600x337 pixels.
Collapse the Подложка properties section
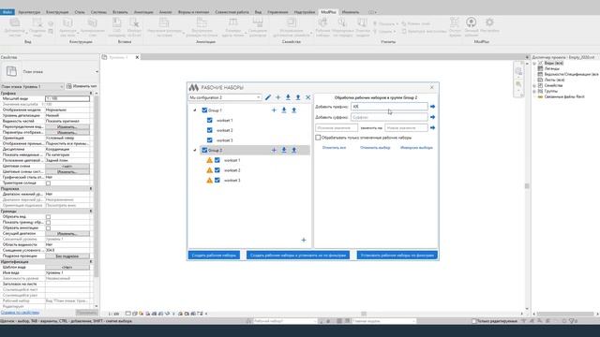pyautogui.click(x=91, y=189)
